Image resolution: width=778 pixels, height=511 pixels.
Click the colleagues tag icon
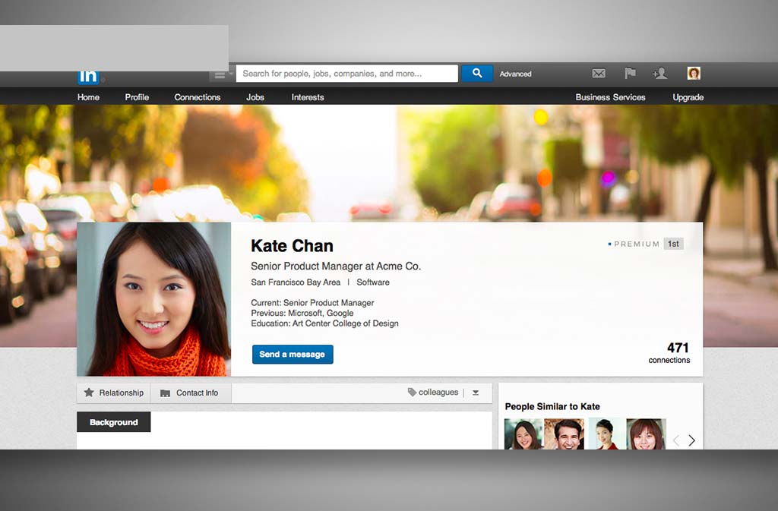click(412, 393)
